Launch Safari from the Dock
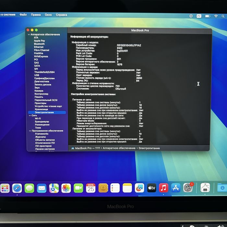 pyautogui.click(x=17, y=188)
